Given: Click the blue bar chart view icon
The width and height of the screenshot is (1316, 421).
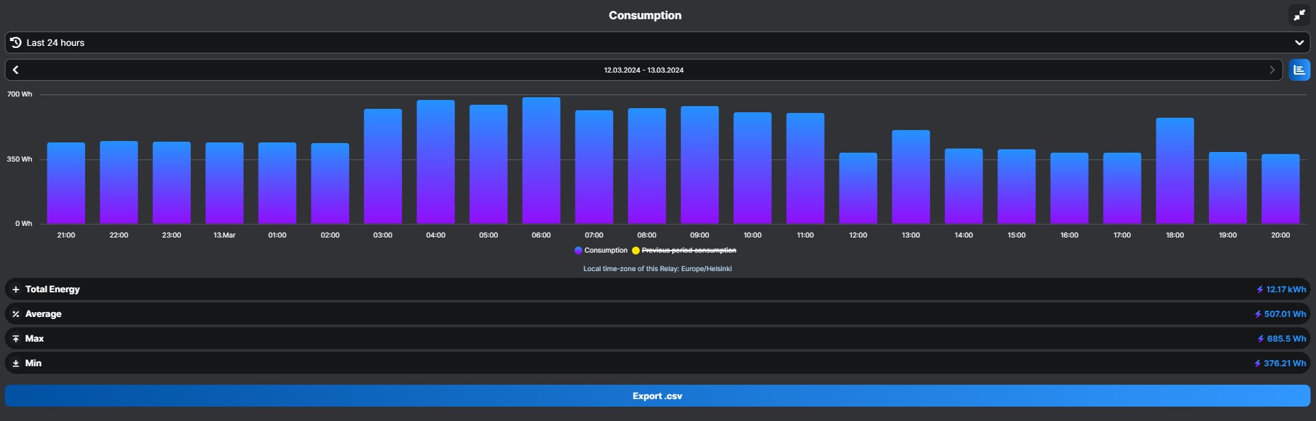Looking at the screenshot, I should [1299, 70].
